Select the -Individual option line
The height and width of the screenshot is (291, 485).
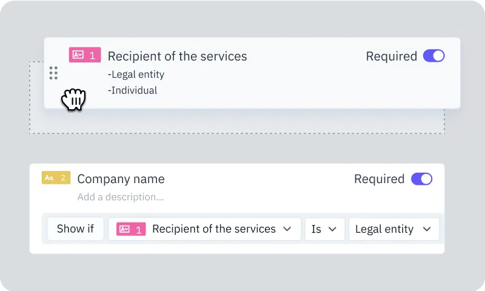(x=132, y=90)
